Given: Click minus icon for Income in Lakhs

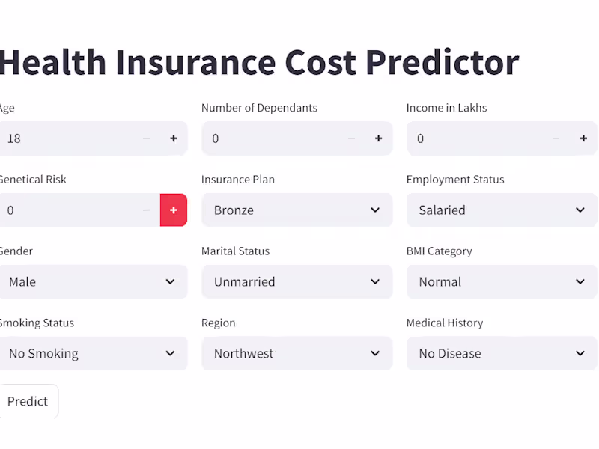Looking at the screenshot, I should coord(556,138).
